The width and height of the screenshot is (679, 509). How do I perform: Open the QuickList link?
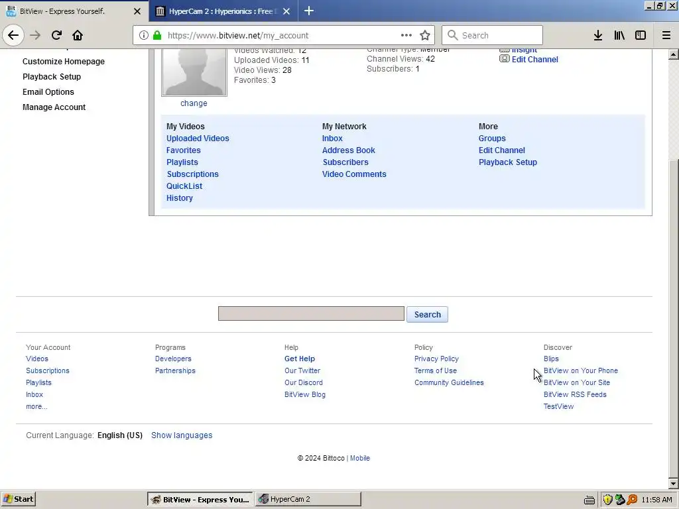pos(184,186)
